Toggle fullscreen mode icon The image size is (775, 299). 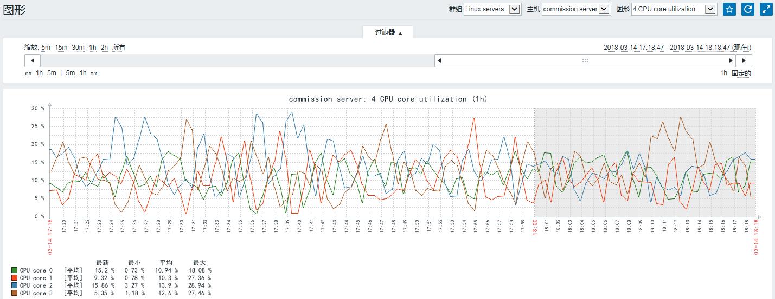(x=766, y=9)
